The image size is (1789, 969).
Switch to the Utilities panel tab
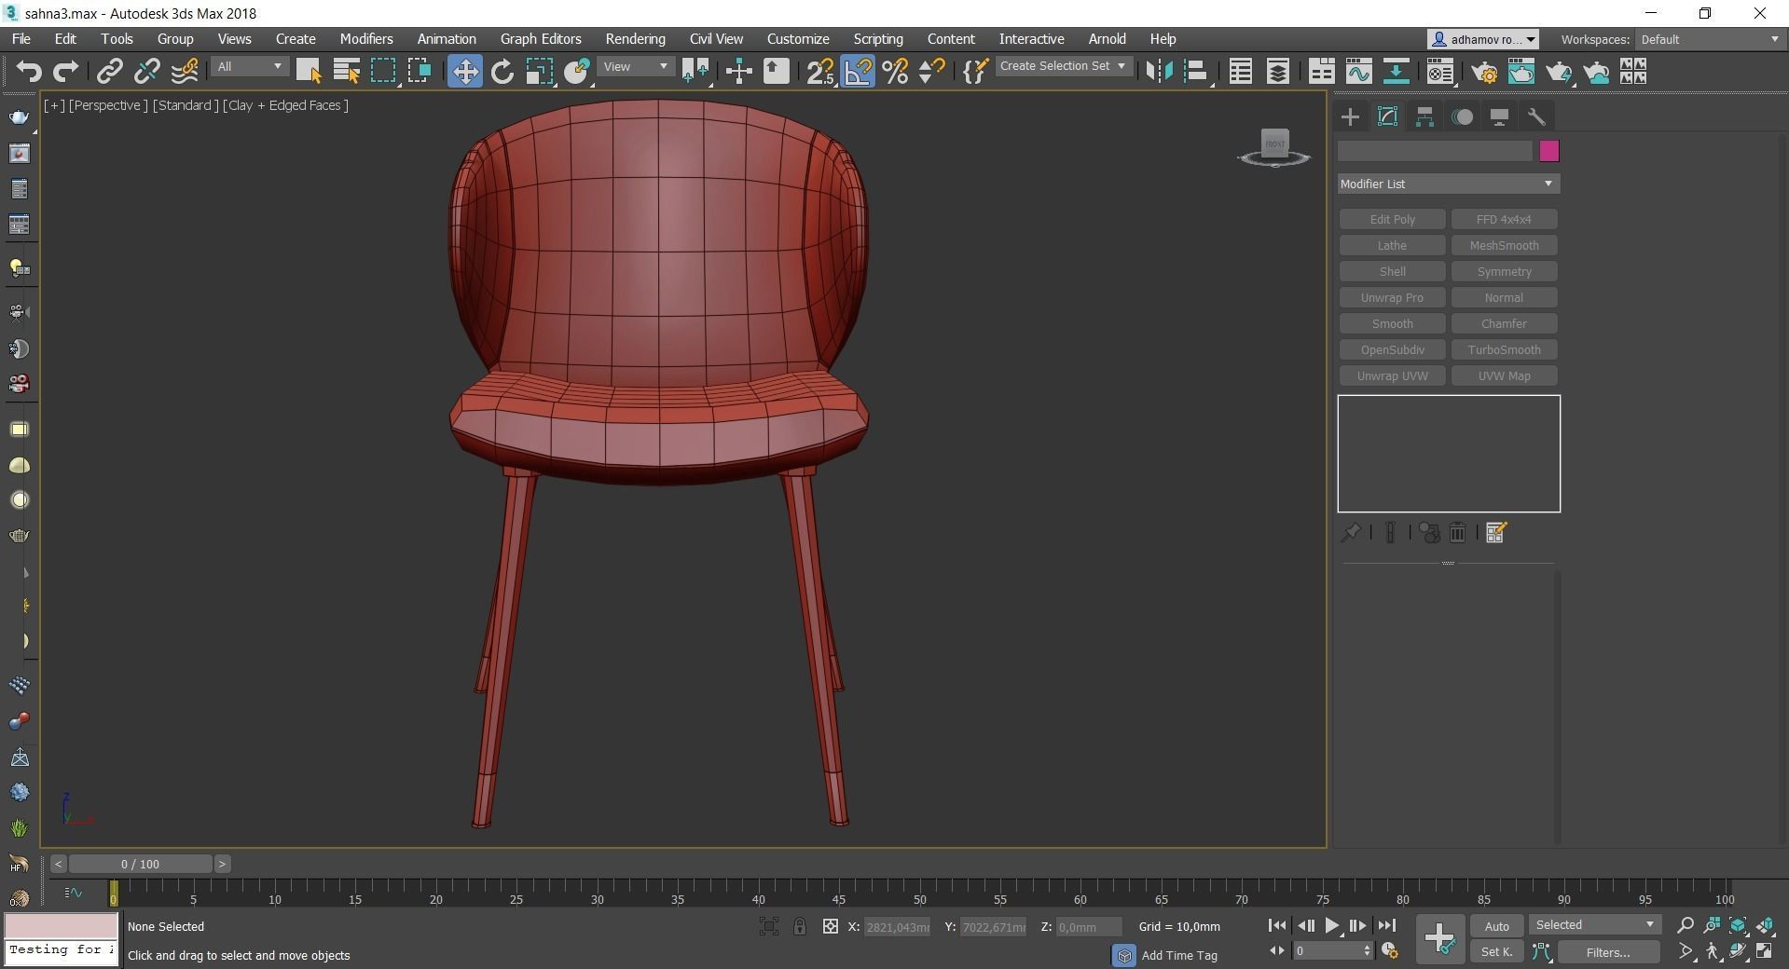point(1536,116)
